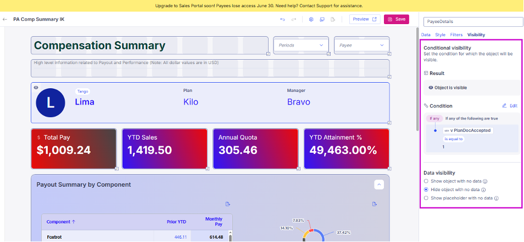Click the corner handle of YTD Attainment % card
This screenshot has width=524, height=242.
click(x=389, y=169)
